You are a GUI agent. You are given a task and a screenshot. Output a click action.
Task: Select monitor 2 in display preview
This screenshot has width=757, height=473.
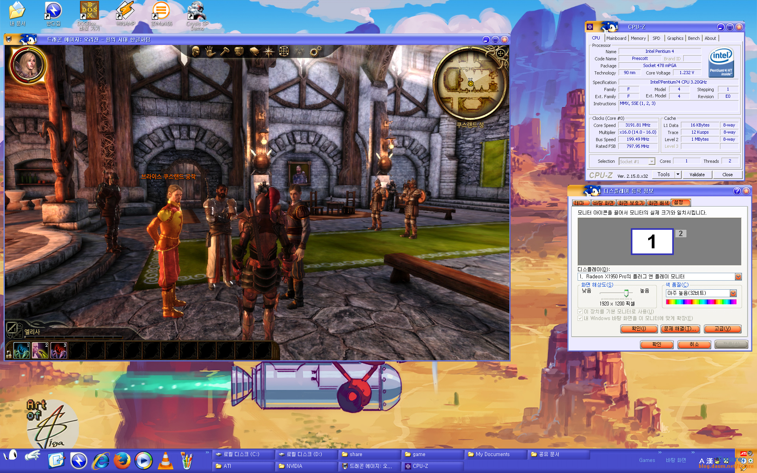(681, 233)
